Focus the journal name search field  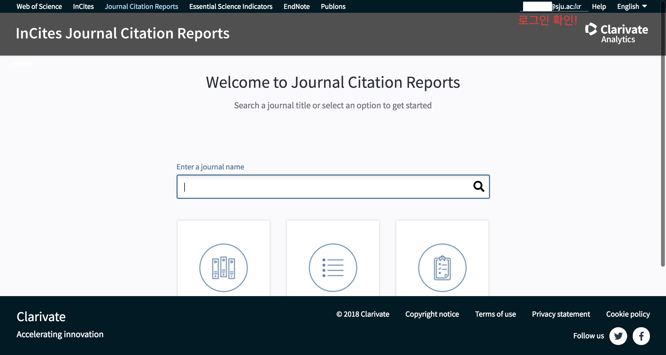click(333, 187)
